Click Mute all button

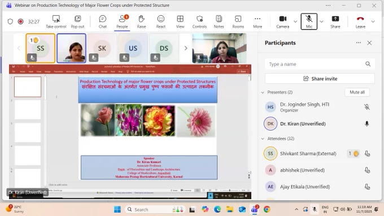pyautogui.click(x=357, y=92)
